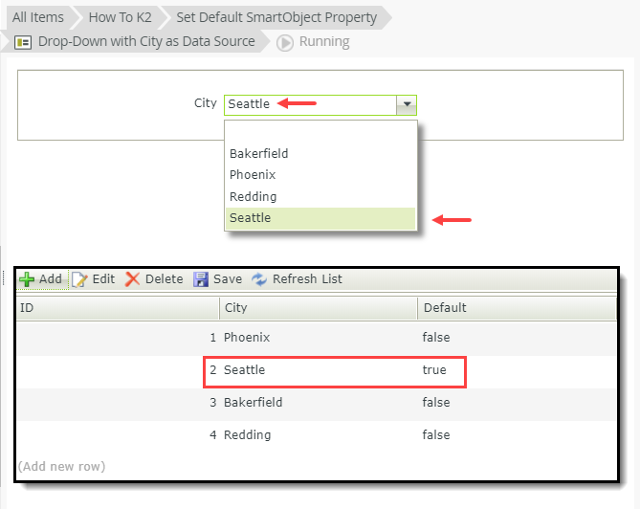Screen dimensions: 640x509
Task: Click the Default column header
Action: click(x=517, y=308)
